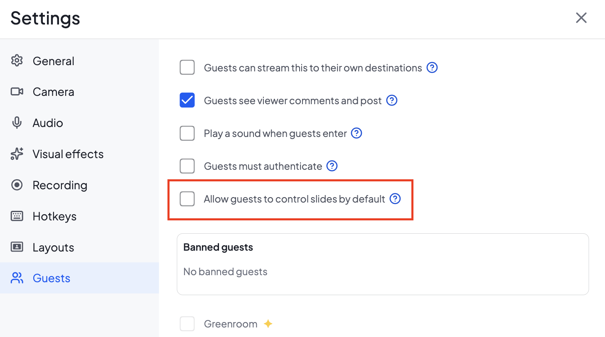Click the Camera icon in sidebar

17,92
